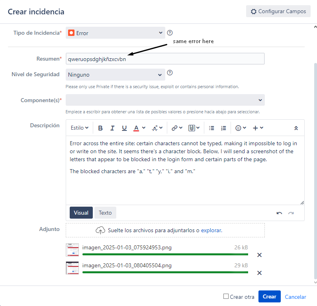Open the Tipo de Incidencia dropdown
This screenshot has height=306, width=317.
[x=115, y=33]
